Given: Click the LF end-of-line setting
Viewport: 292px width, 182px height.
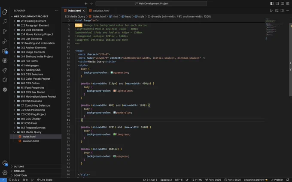Looking at the screenshot, I should point(187,180).
